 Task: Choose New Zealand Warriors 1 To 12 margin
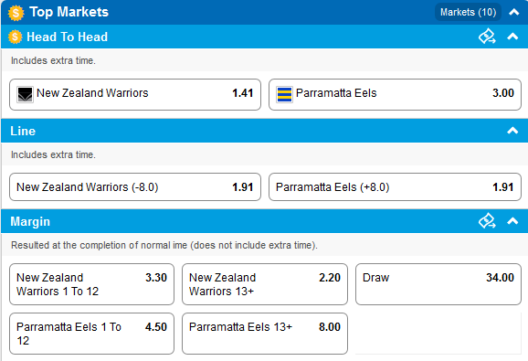coord(91,284)
